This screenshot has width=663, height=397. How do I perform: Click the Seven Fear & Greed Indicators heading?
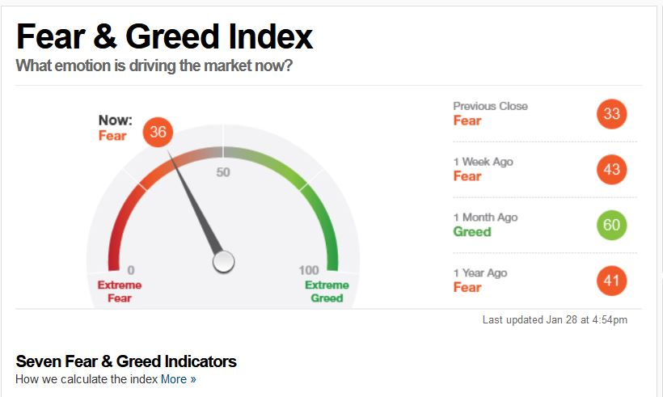(126, 361)
